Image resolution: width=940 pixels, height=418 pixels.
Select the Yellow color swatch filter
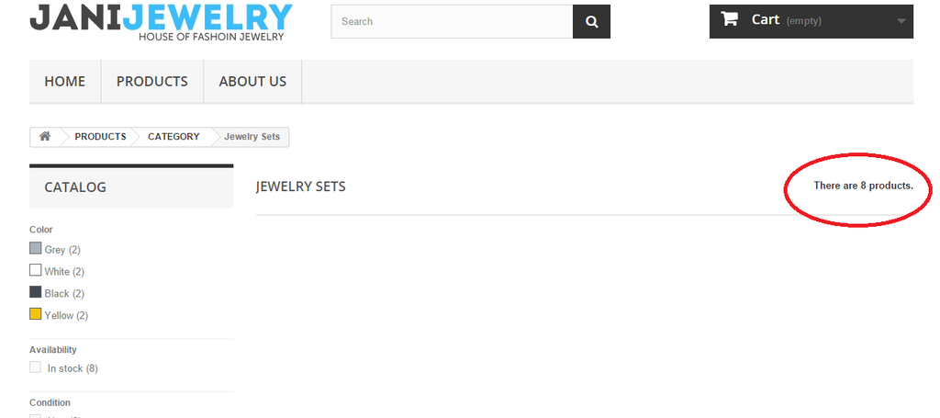(36, 313)
